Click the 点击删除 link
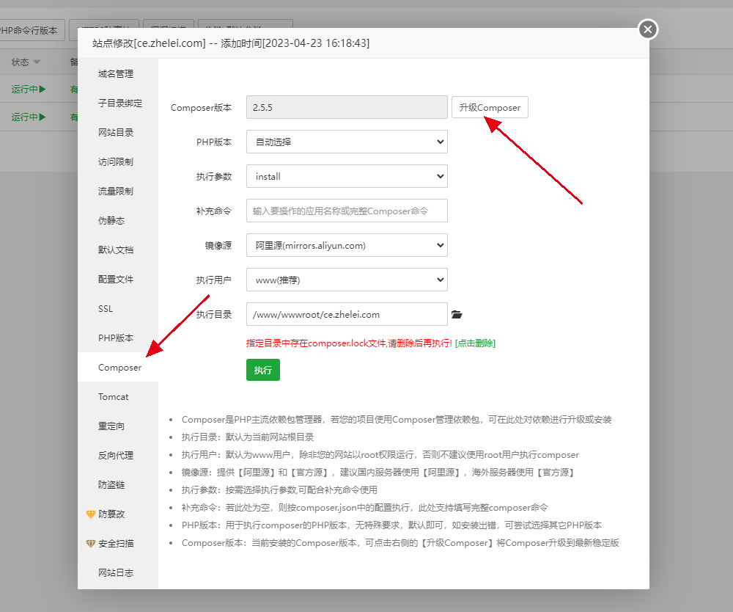 tap(476, 343)
